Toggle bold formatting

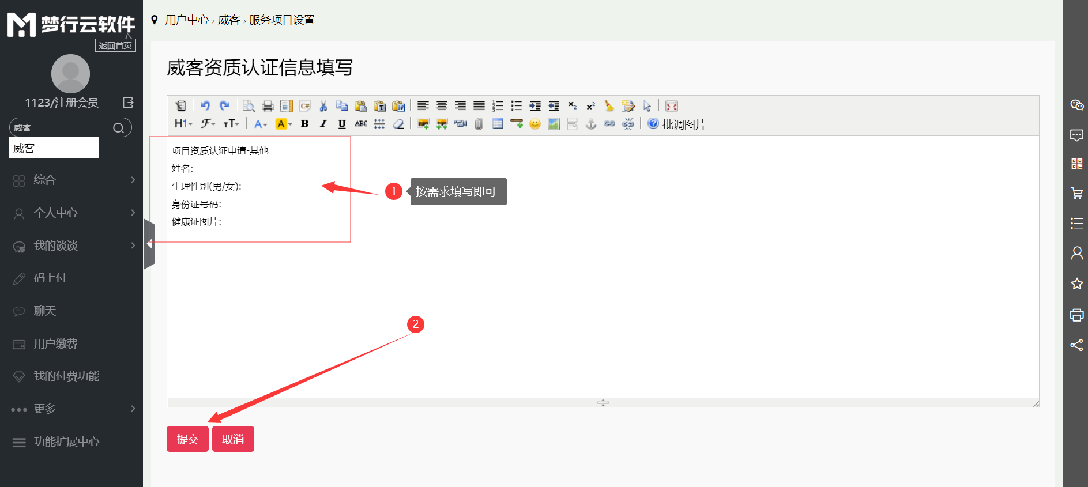pyautogui.click(x=305, y=124)
